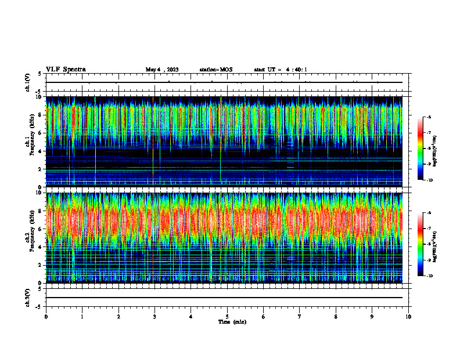Click the "ch.1(V)" axis label
The height and width of the screenshot is (355, 460).
coord(28,82)
